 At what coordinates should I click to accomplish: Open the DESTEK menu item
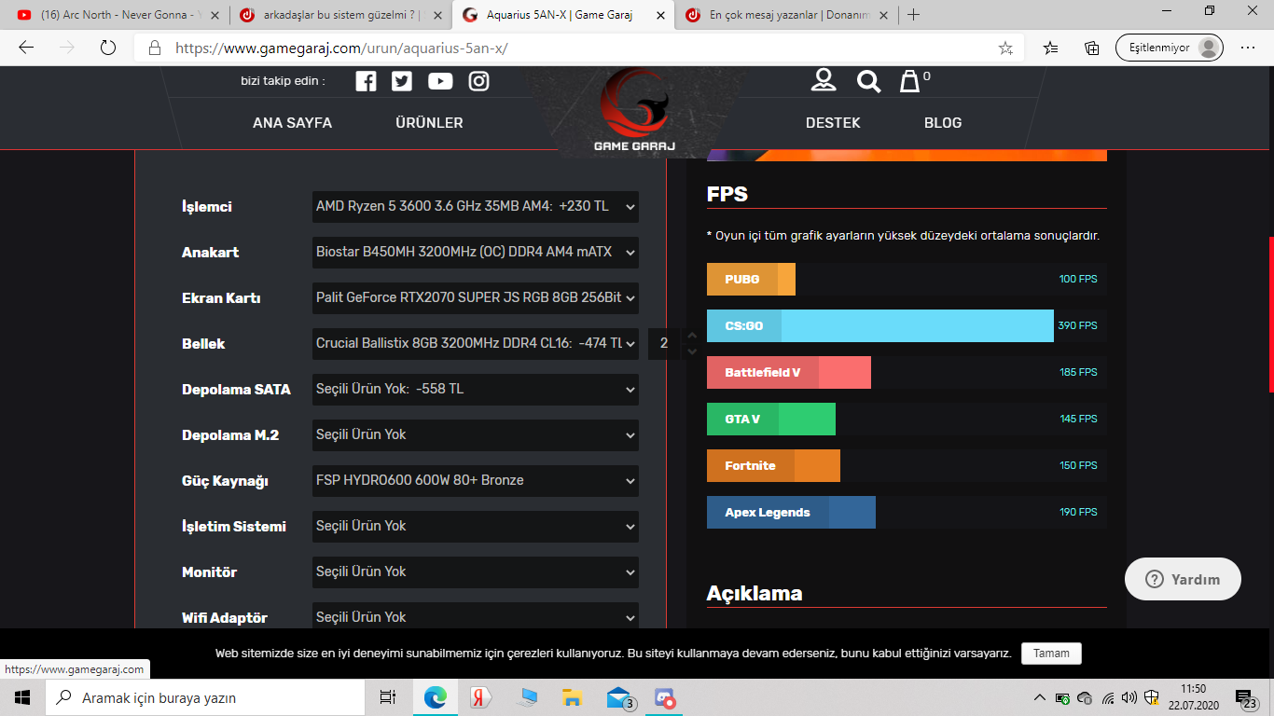[x=833, y=122]
